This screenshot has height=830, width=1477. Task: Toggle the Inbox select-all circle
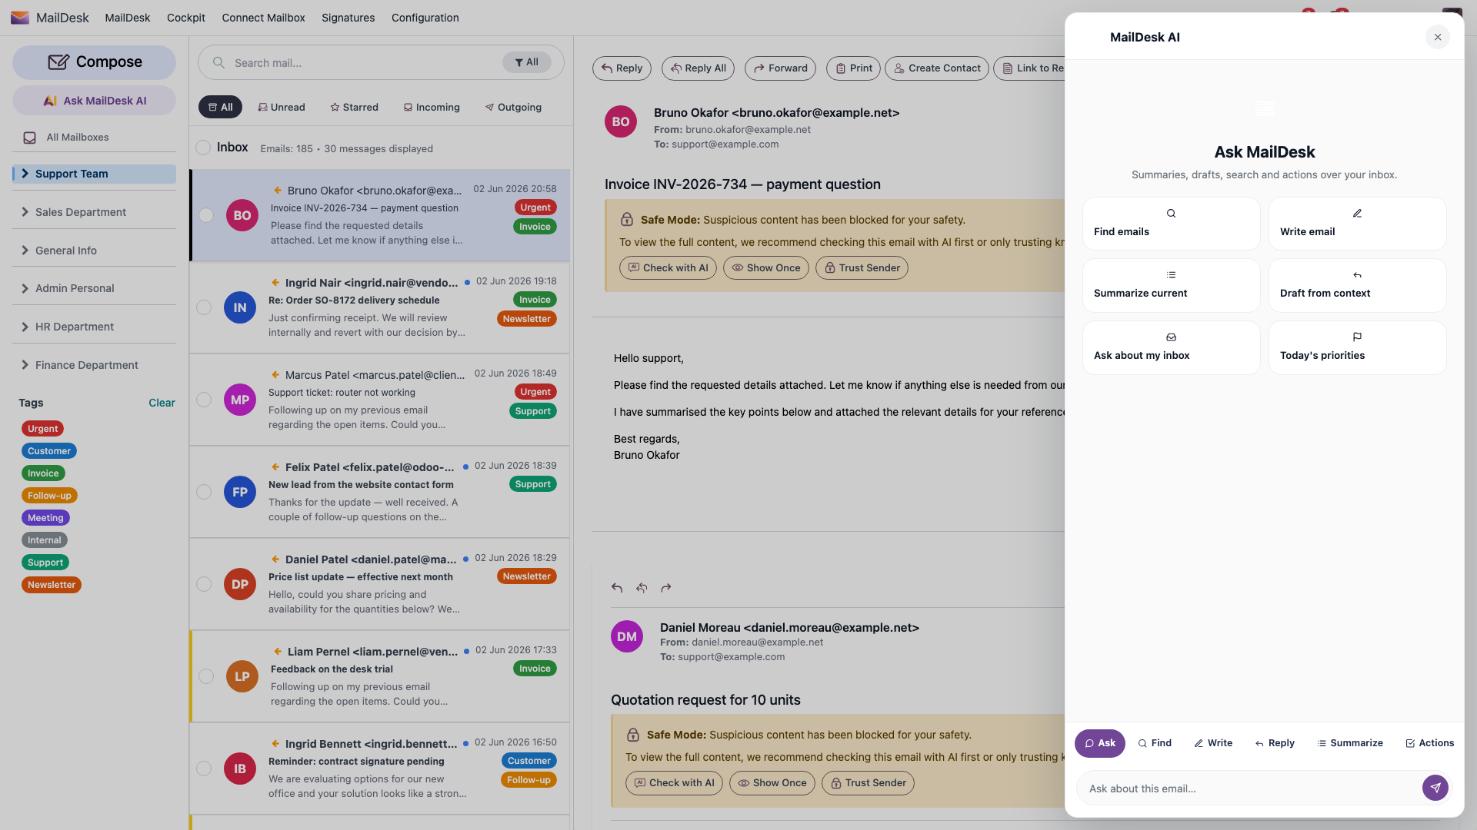click(x=203, y=148)
